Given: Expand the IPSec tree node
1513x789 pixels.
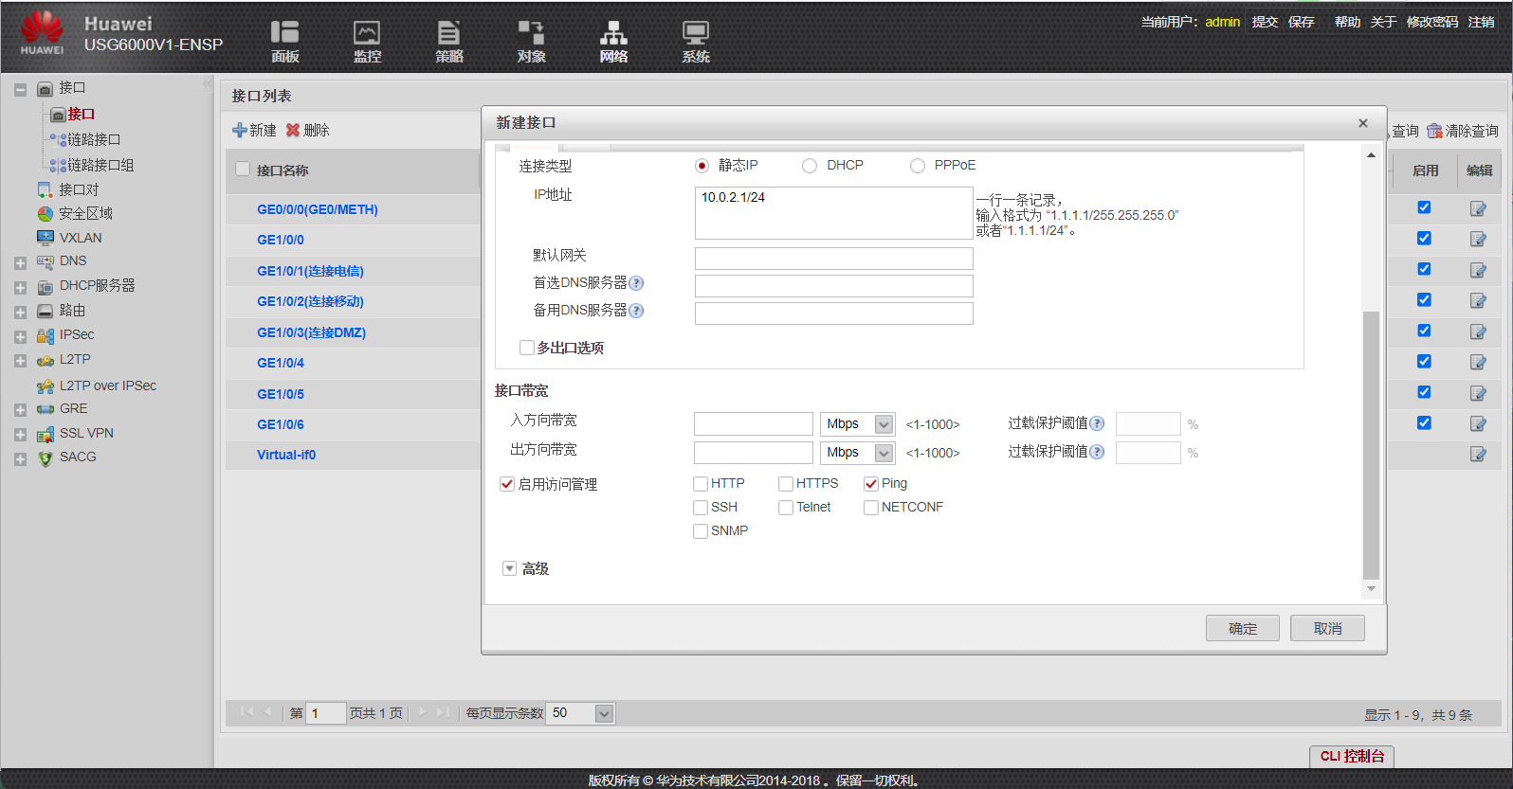Looking at the screenshot, I should [20, 337].
